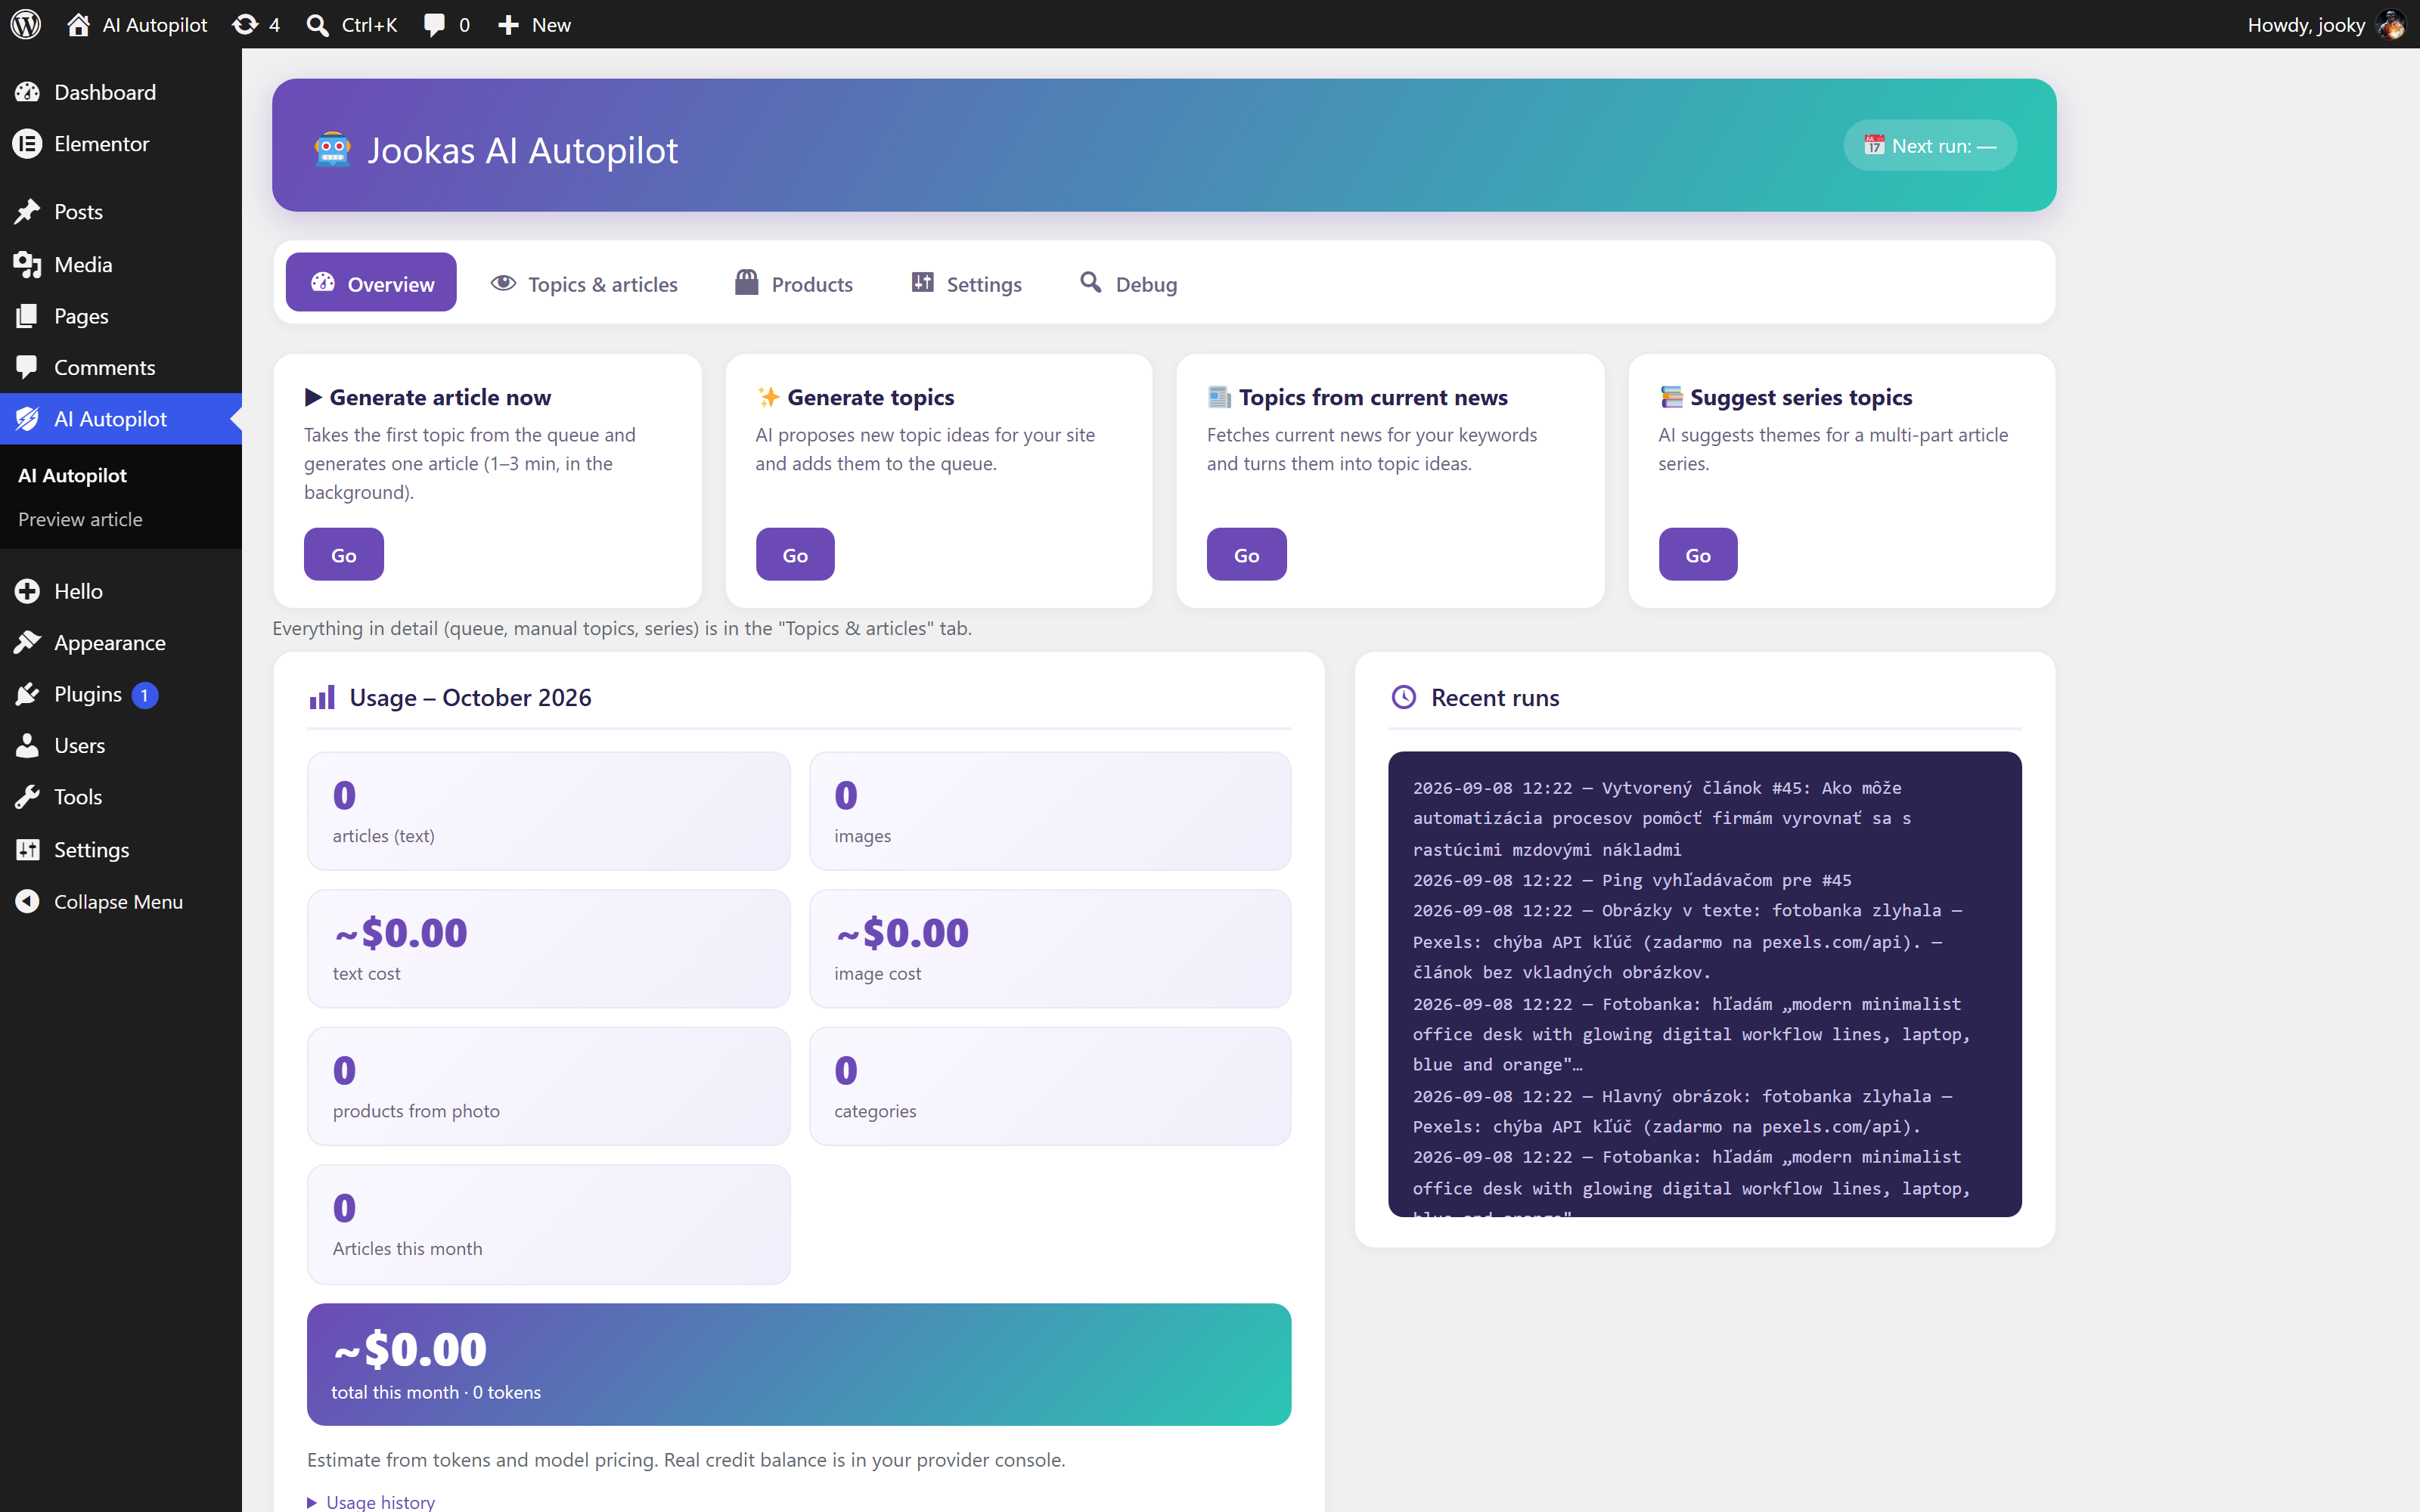Open Pages in the sidebar
Image resolution: width=2420 pixels, height=1512 pixels.
121,316
